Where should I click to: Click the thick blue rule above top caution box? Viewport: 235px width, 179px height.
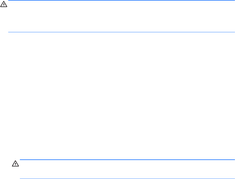click(121, 0)
